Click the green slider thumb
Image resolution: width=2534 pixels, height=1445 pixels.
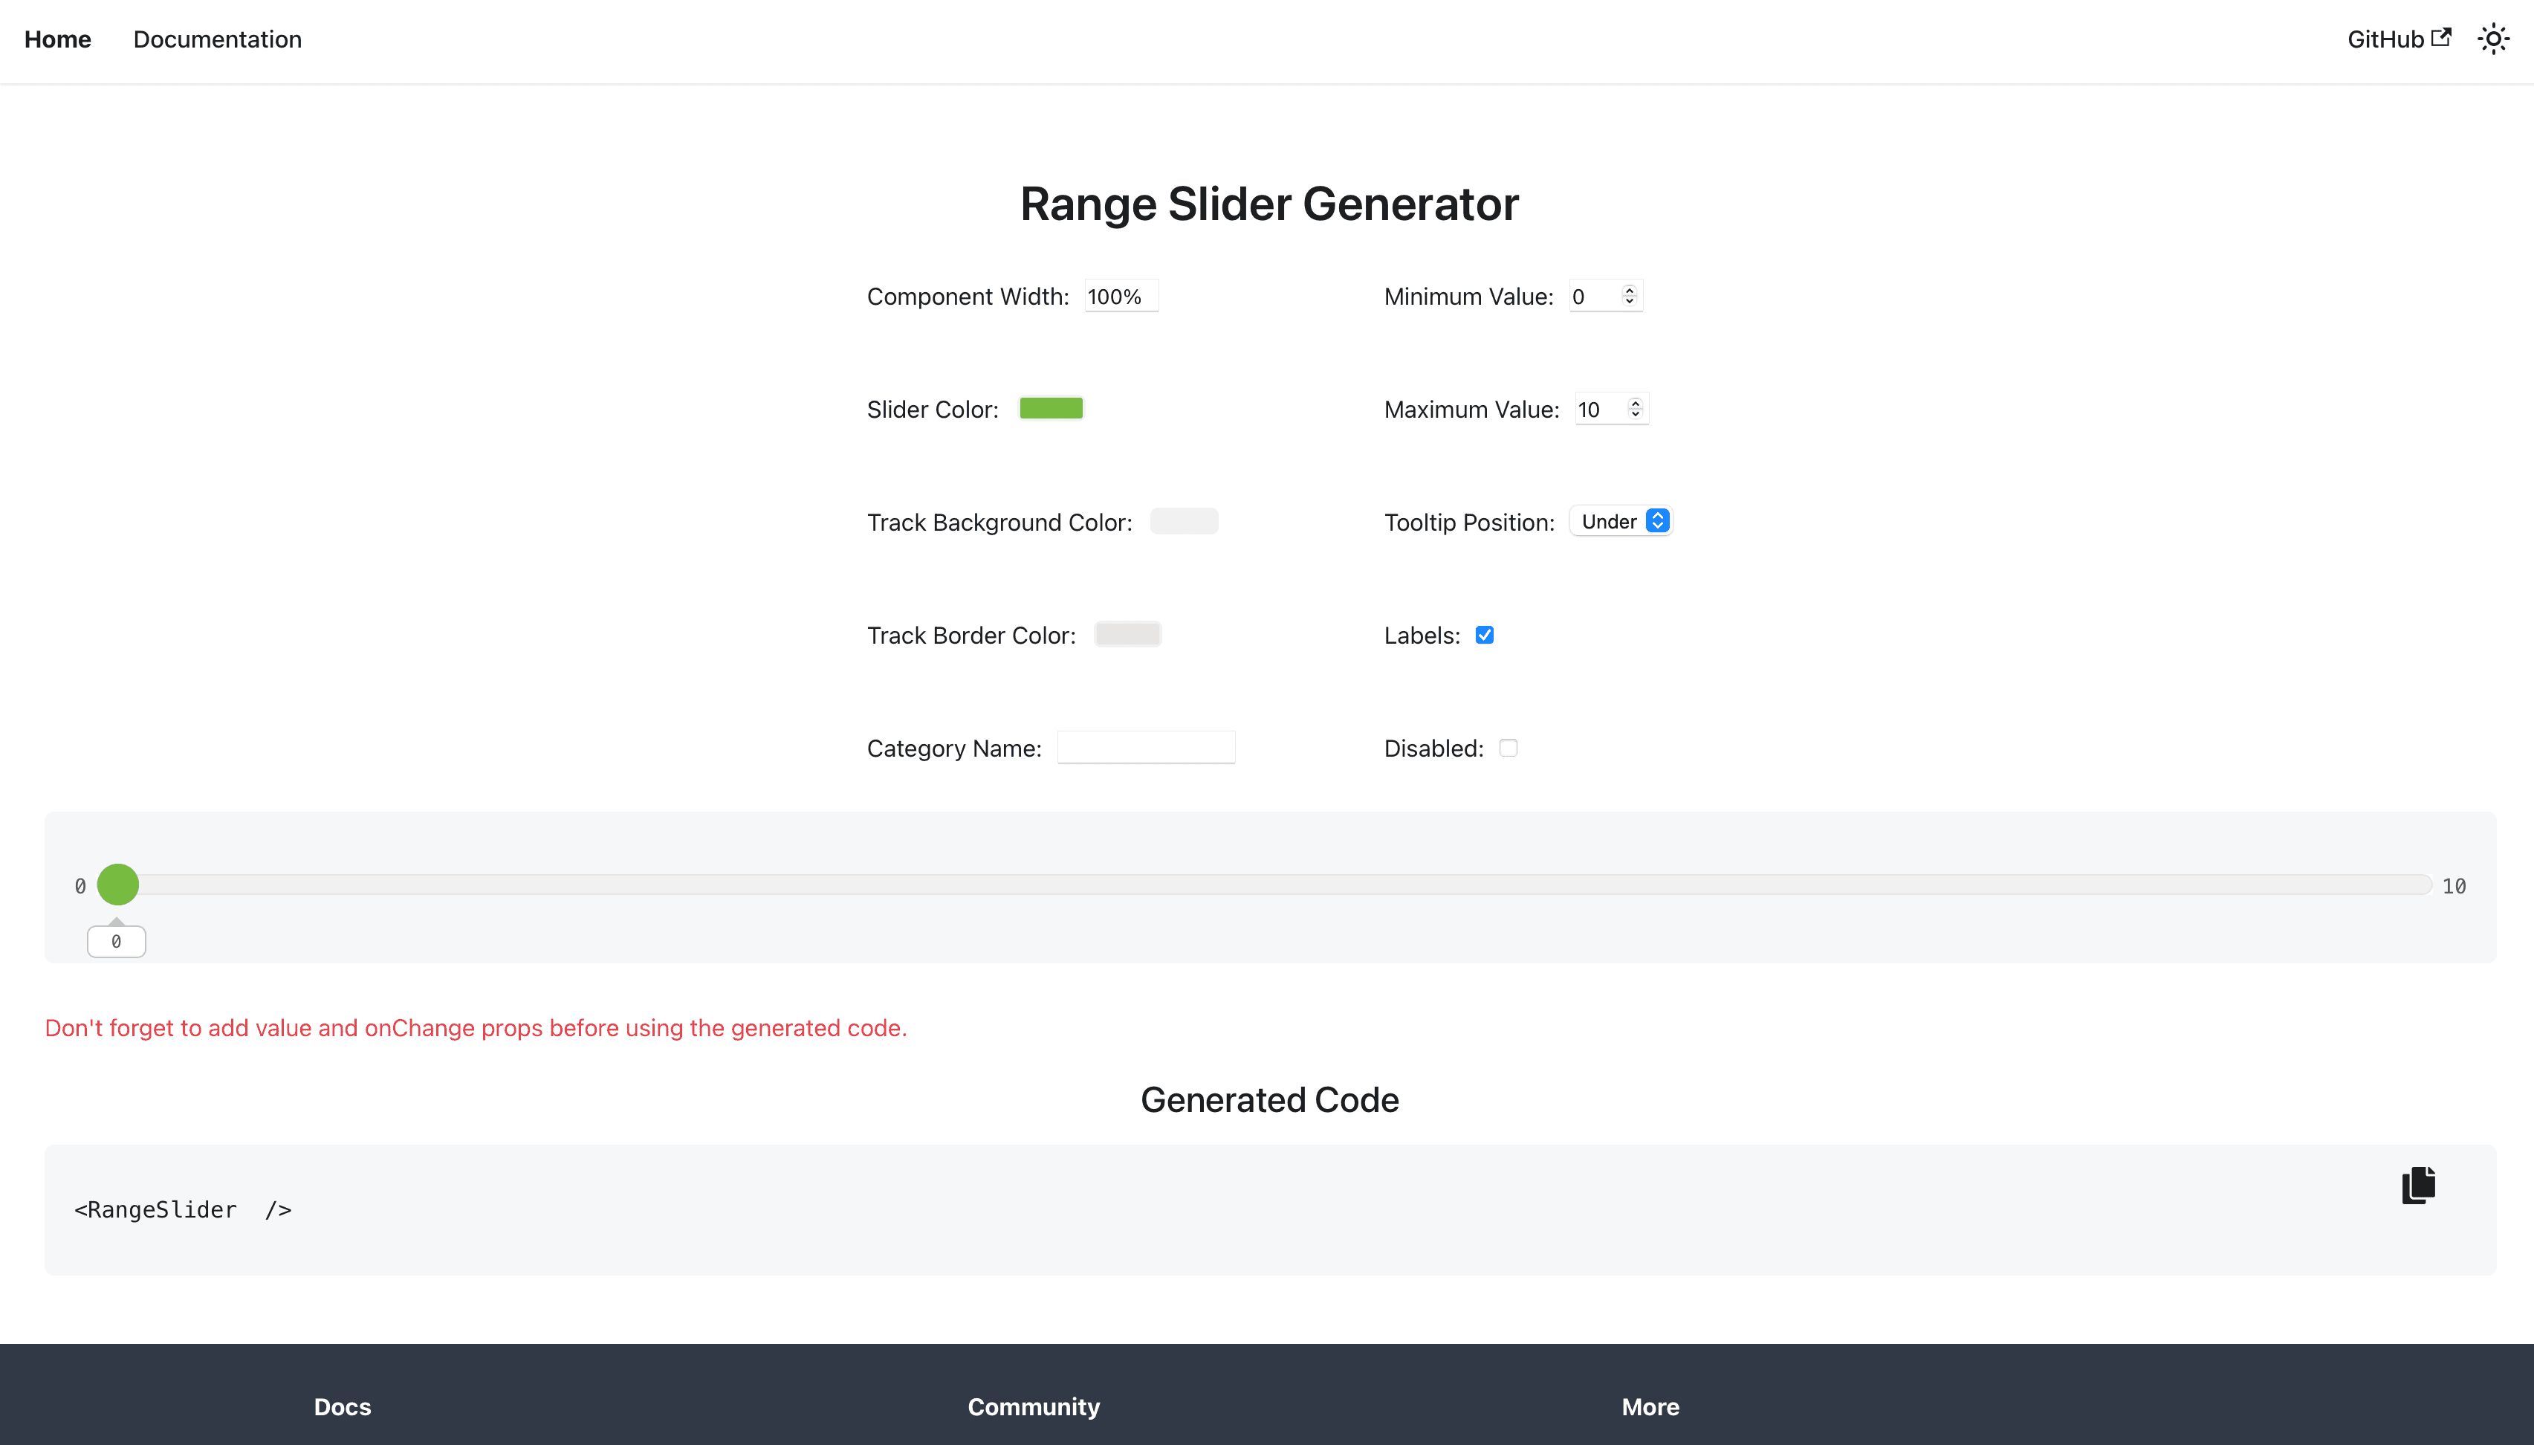pos(118,885)
